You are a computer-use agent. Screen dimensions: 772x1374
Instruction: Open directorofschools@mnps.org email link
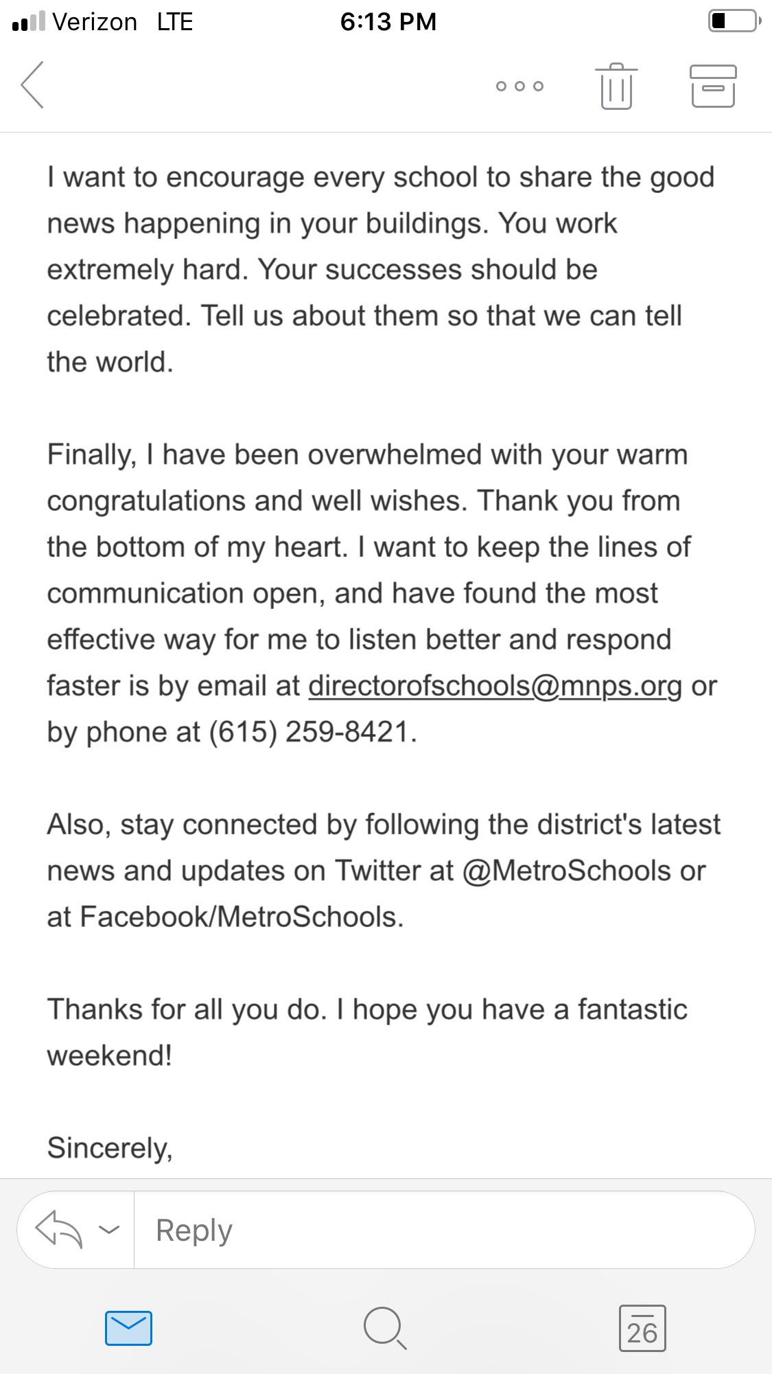[495, 686]
